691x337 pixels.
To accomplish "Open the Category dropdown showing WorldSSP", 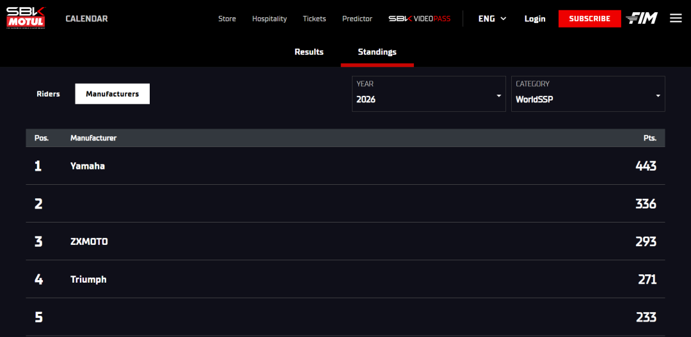I will pyautogui.click(x=588, y=94).
